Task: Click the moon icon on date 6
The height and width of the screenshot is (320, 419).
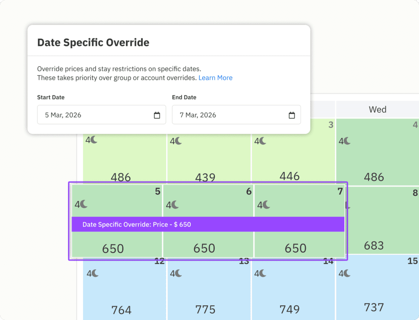Action: pyautogui.click(x=175, y=204)
